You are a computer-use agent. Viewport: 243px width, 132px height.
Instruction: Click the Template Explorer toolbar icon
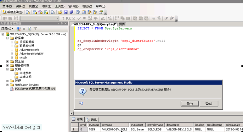point(95,12)
